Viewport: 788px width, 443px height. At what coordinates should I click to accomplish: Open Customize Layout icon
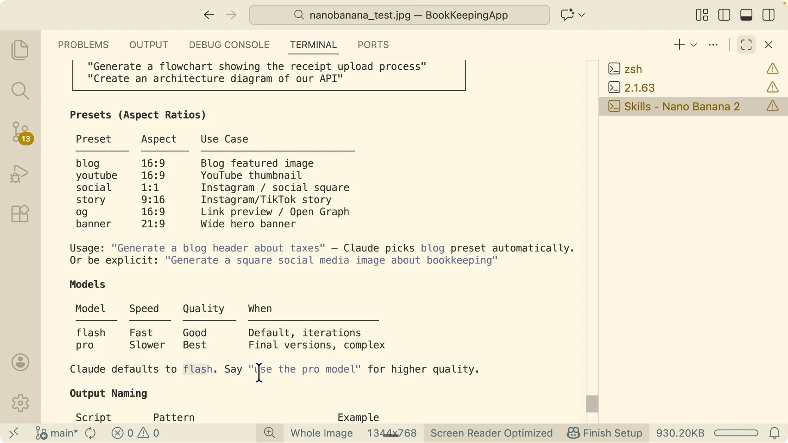[702, 15]
